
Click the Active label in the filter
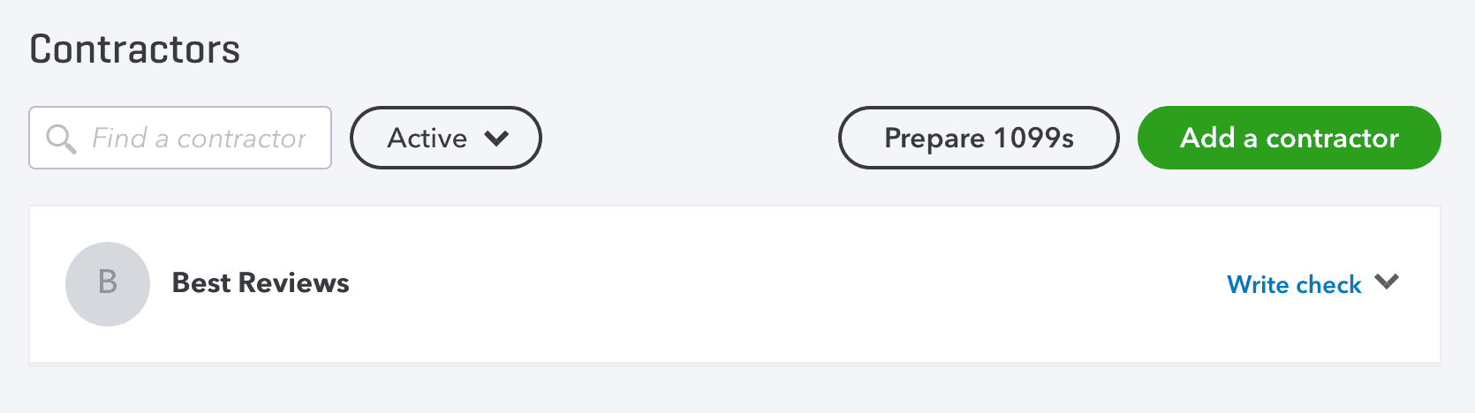click(x=427, y=139)
